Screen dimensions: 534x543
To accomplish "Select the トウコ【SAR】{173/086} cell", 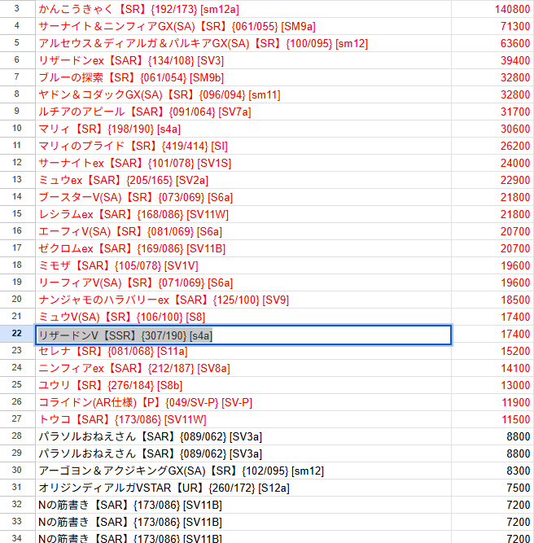I will point(243,420).
